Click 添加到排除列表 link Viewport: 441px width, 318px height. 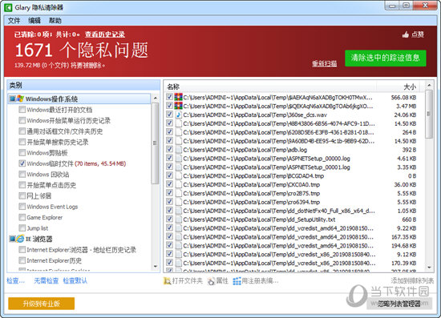tap(412, 280)
